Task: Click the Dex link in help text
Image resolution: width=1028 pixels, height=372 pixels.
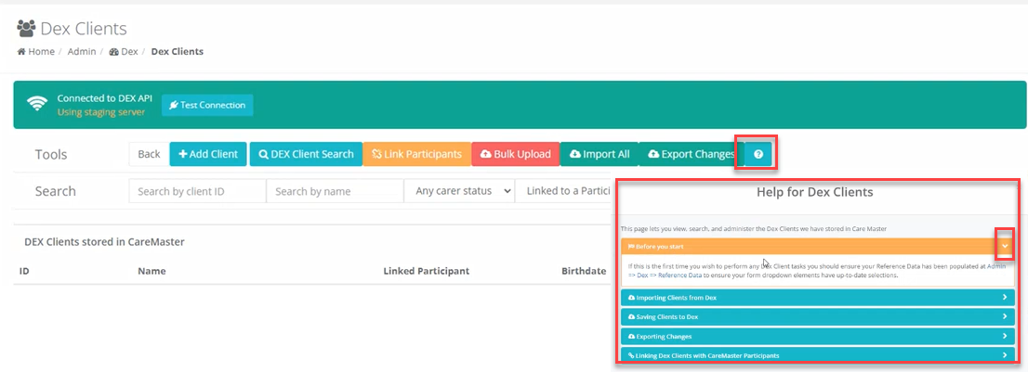Action: pos(642,276)
